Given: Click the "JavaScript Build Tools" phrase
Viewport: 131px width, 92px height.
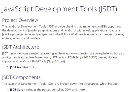Looking at the screenshot, I should coord(32,61).
